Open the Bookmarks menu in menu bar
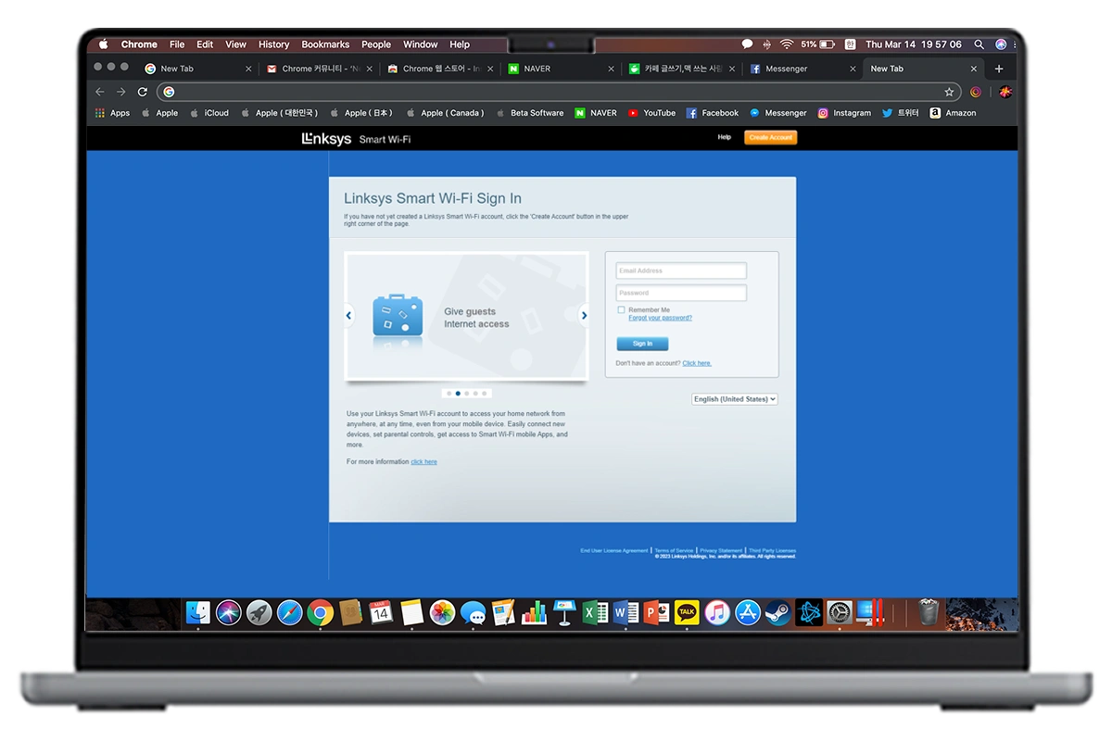This screenshot has height=741, width=1112. [325, 44]
